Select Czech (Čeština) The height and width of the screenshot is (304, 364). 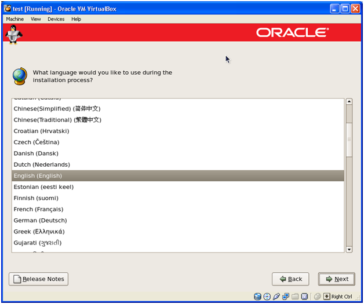tap(178, 142)
